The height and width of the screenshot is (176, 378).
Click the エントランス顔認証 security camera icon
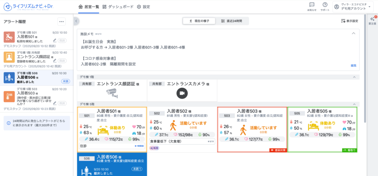(111, 93)
